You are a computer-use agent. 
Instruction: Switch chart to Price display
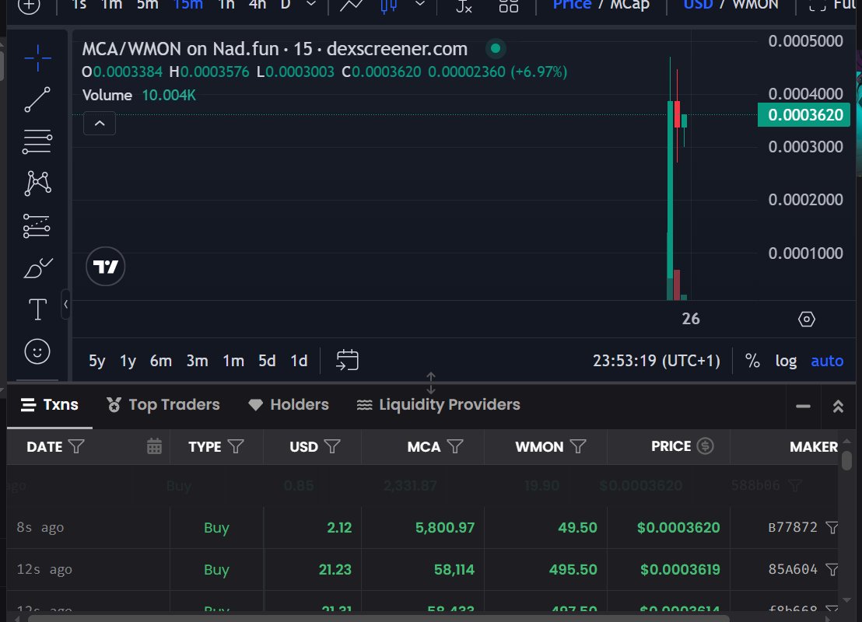[x=572, y=5]
